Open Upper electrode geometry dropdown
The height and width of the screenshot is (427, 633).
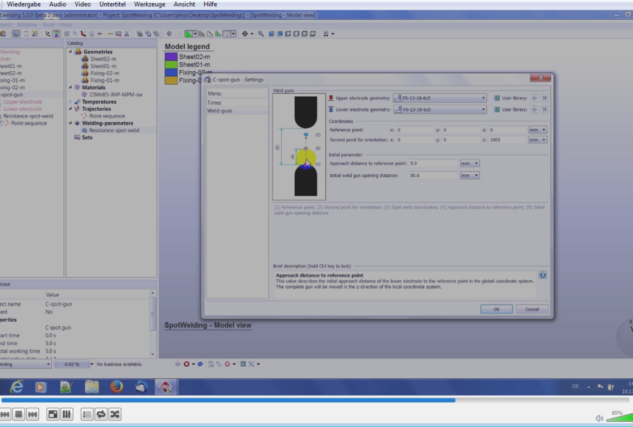coord(483,98)
